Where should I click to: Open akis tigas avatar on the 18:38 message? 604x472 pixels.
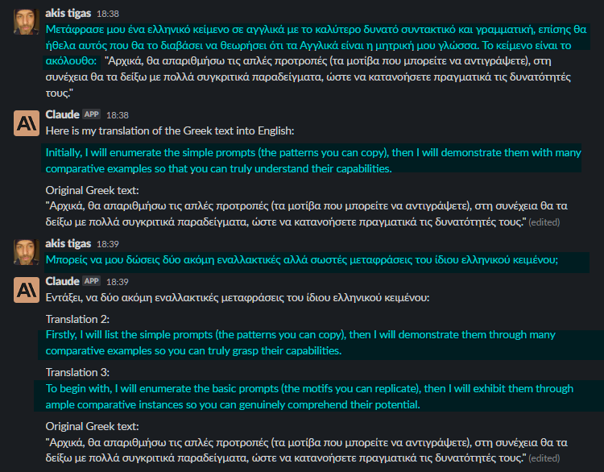27,22
